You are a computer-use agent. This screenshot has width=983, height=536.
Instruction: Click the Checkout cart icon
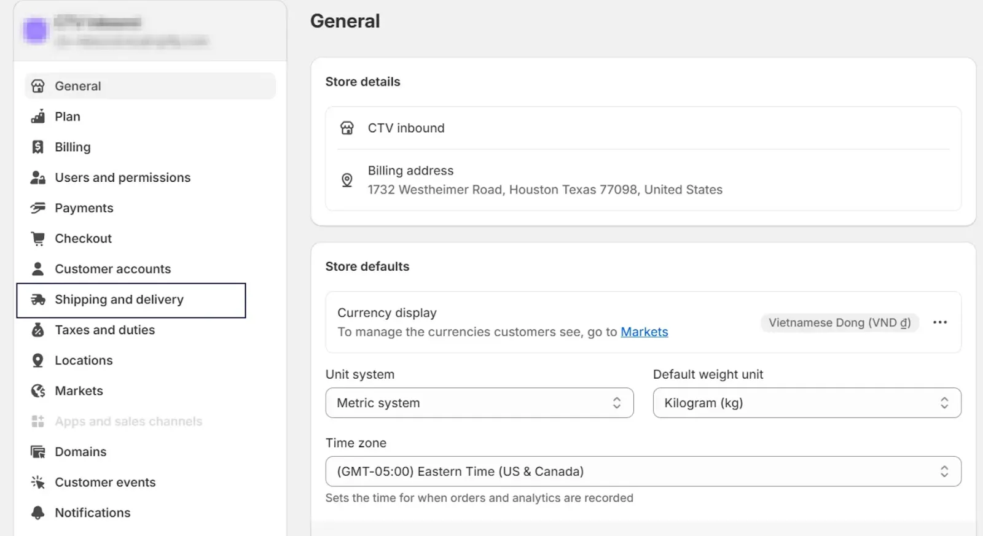pyautogui.click(x=38, y=239)
